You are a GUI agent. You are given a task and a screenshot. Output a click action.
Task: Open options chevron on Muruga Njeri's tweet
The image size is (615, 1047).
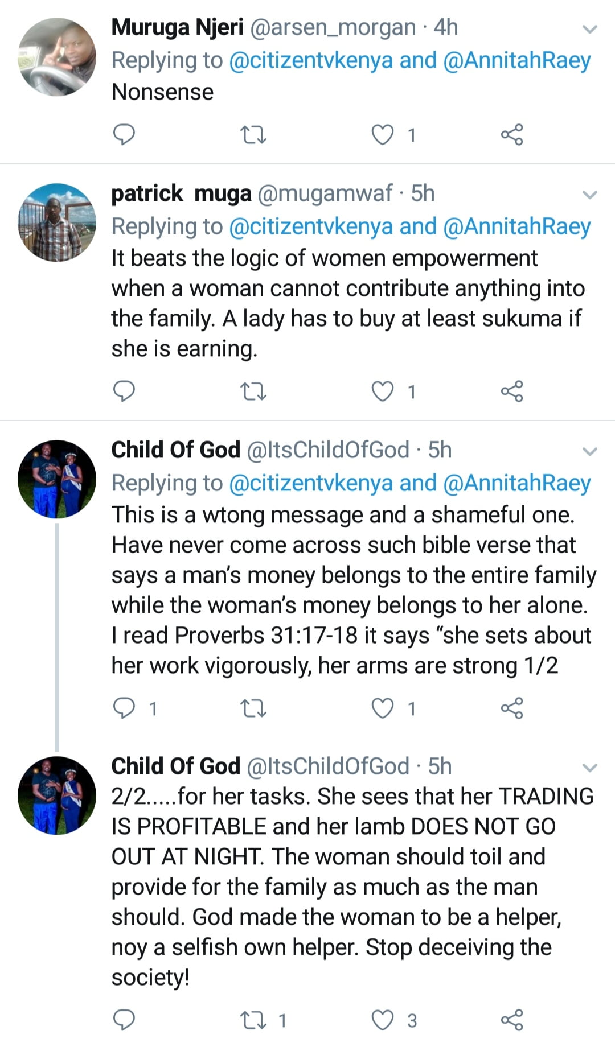pos(591,29)
